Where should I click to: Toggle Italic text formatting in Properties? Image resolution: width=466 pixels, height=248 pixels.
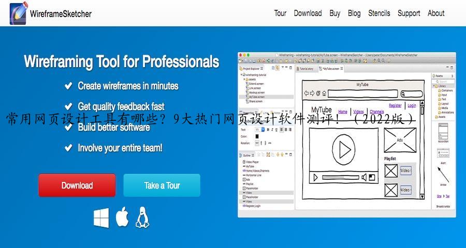coord(272,130)
